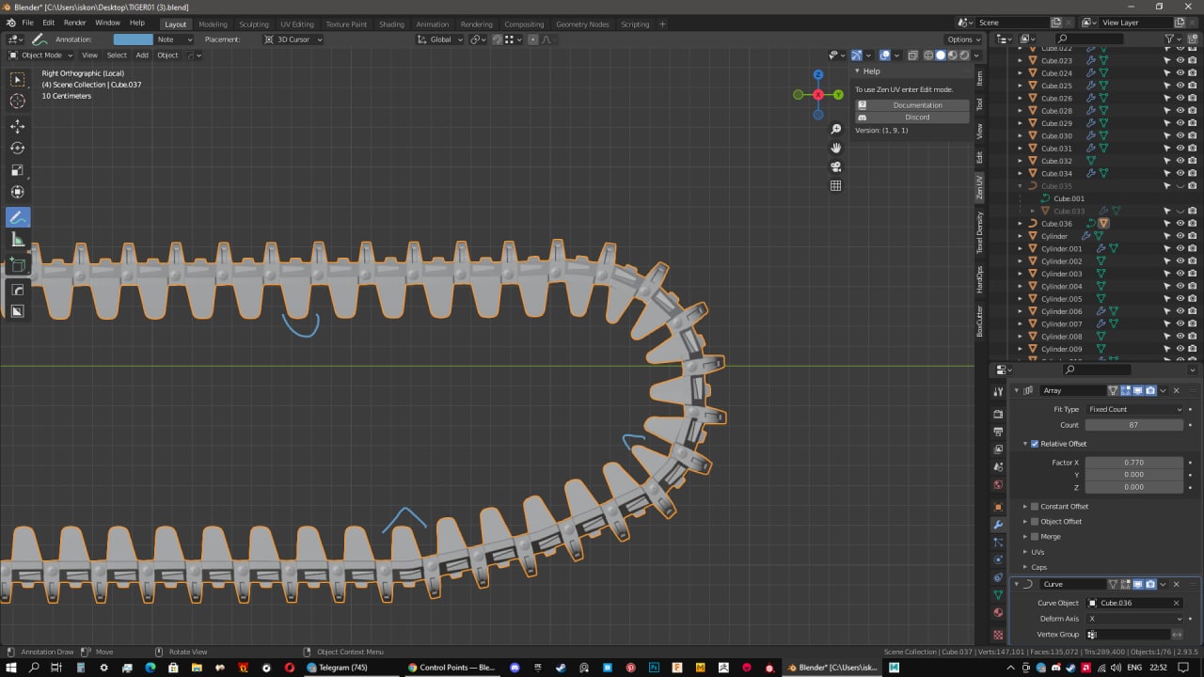Open the Object Data properties tab icon
1204x677 pixels.
pos(998,595)
